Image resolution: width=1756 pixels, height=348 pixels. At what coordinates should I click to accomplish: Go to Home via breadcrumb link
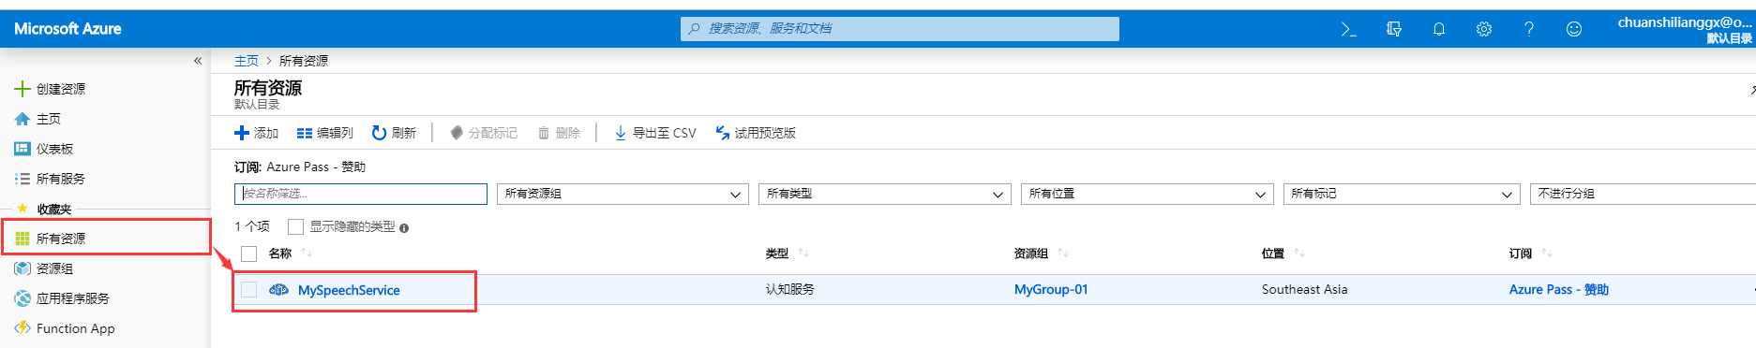[x=246, y=61]
